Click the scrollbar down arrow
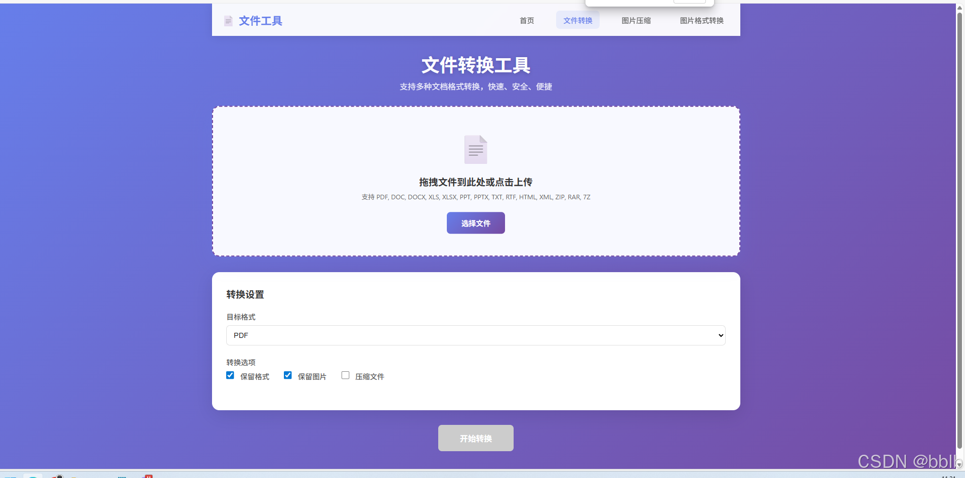The height and width of the screenshot is (478, 965). pos(960,463)
